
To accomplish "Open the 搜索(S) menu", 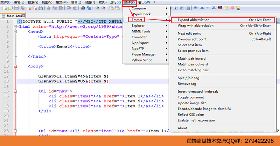I will click(x=33, y=2).
